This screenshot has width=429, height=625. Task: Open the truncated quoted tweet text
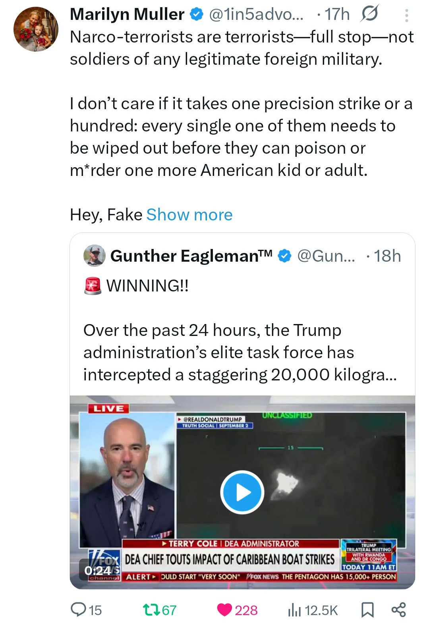(x=240, y=353)
